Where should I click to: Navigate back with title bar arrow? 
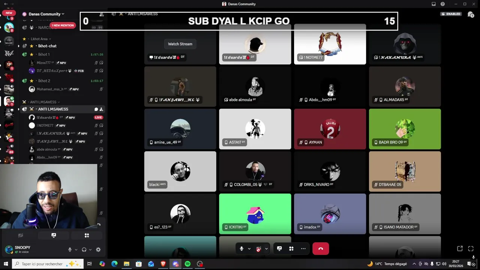pos(6,4)
